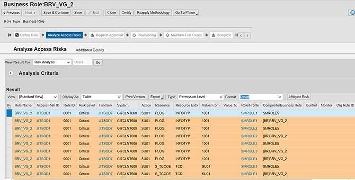Screen dimensions: 355x180
Task: Click the help question-mark icon
Action: coord(352,13)
